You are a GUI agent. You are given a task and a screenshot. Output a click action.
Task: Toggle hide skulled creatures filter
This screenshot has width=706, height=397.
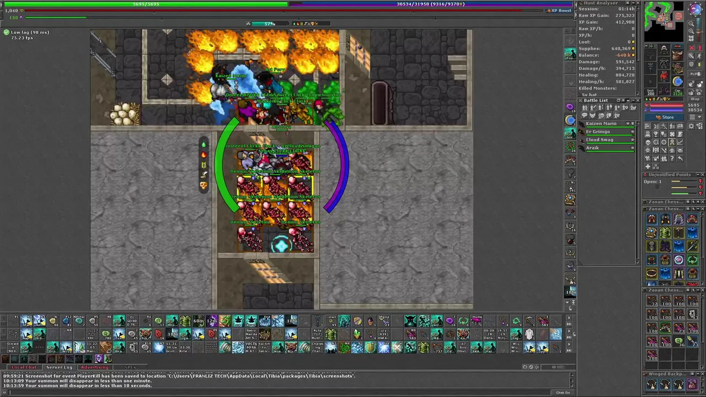tap(601, 115)
